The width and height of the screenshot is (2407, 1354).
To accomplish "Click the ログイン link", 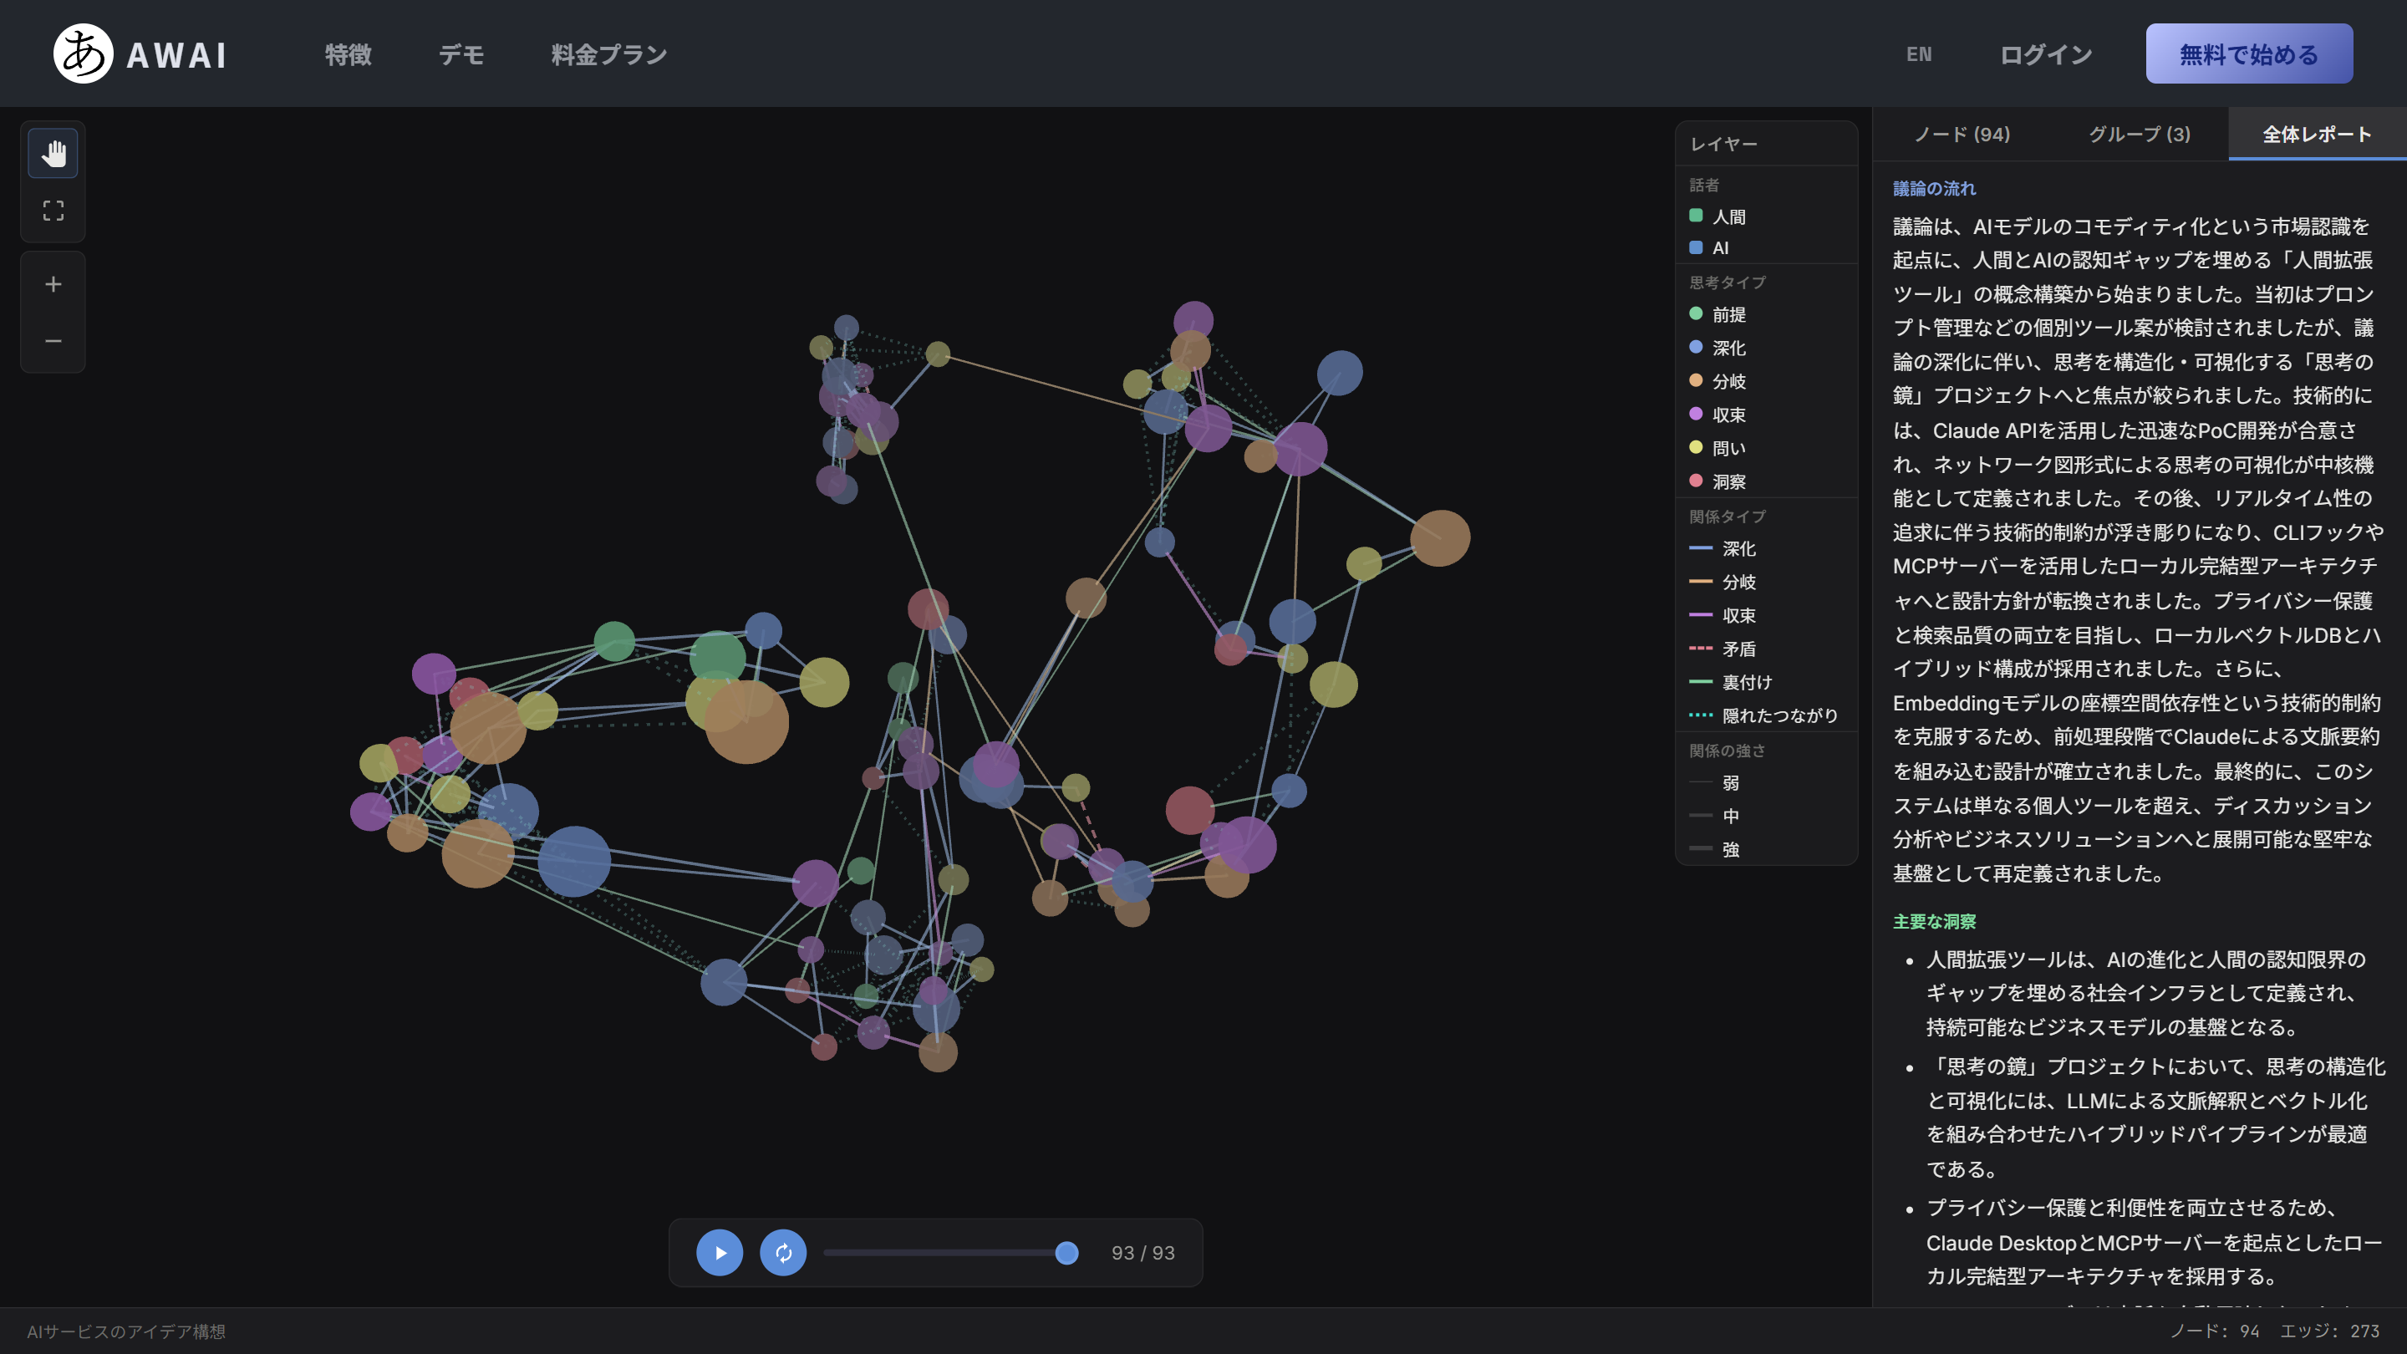I will click(x=2045, y=54).
